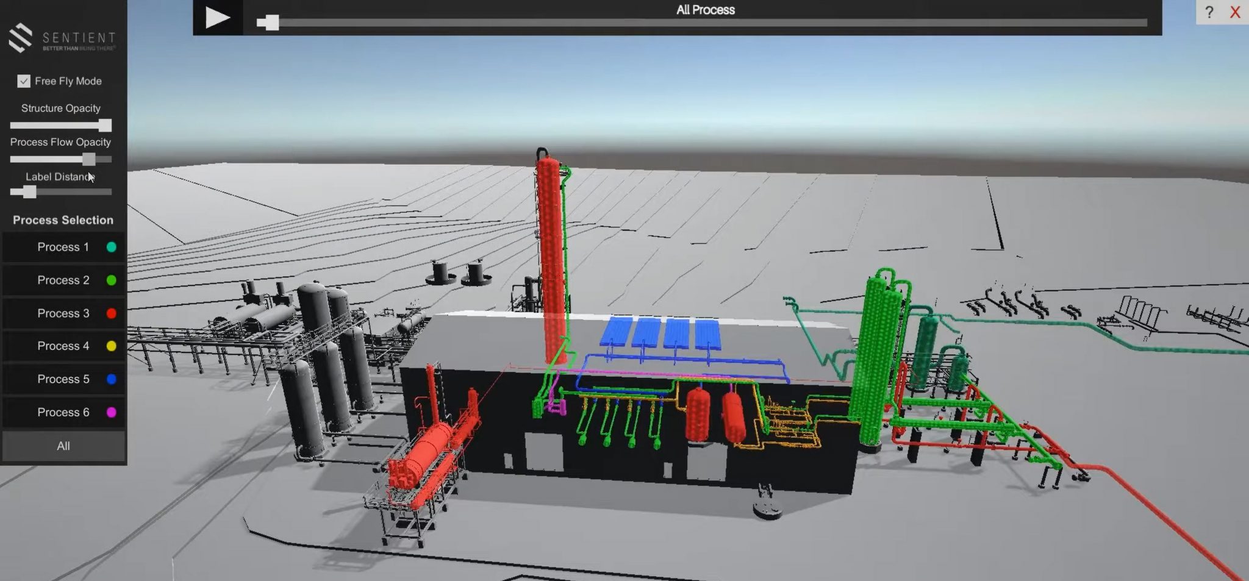This screenshot has width=1249, height=581.
Task: Click the red color swatch for Process 3
Action: point(110,313)
